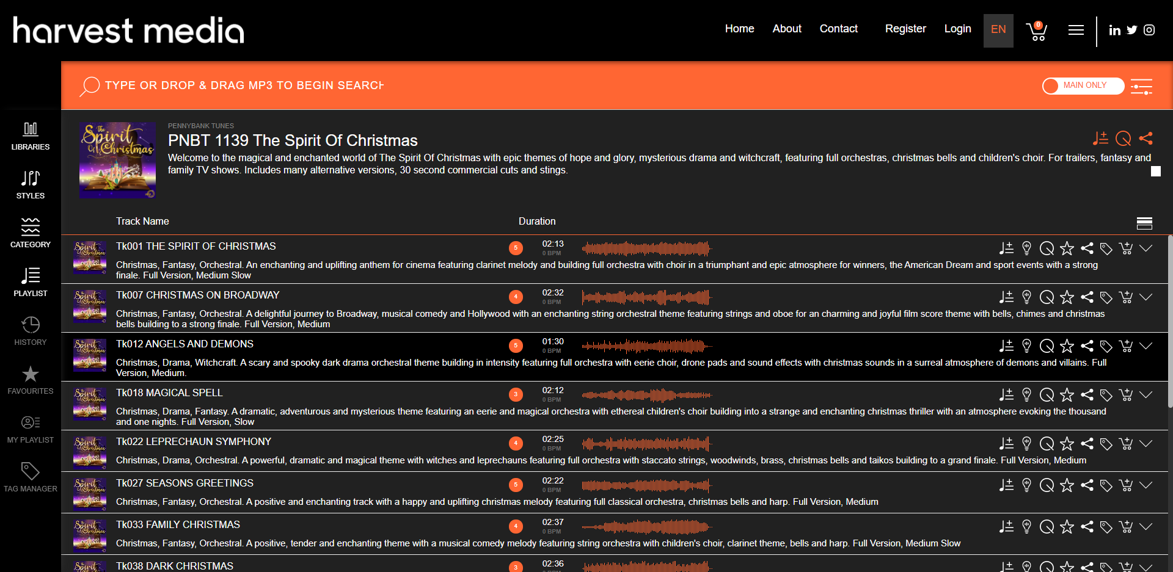Viewport: 1173px width, 572px height.
Task: Share the Tk007 Christmas on Broadway track
Action: (1087, 297)
